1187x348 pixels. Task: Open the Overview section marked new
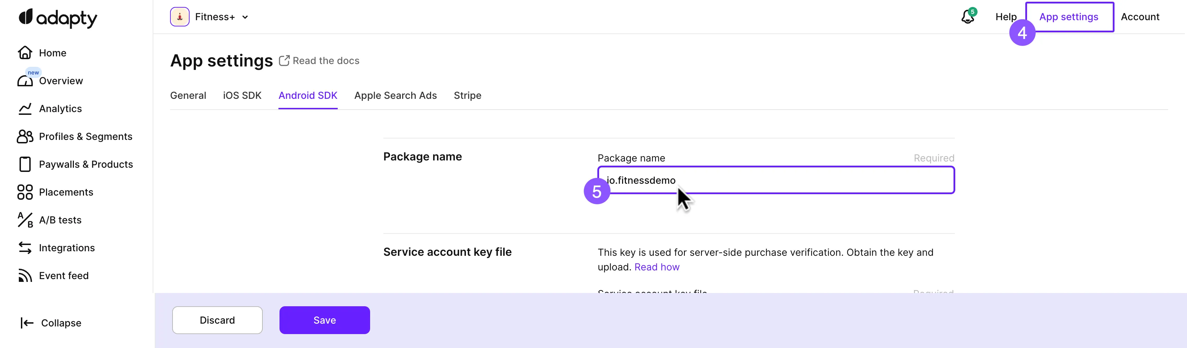61,80
